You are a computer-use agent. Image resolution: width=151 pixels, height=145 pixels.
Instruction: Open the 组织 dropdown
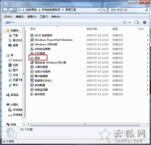point(10,22)
